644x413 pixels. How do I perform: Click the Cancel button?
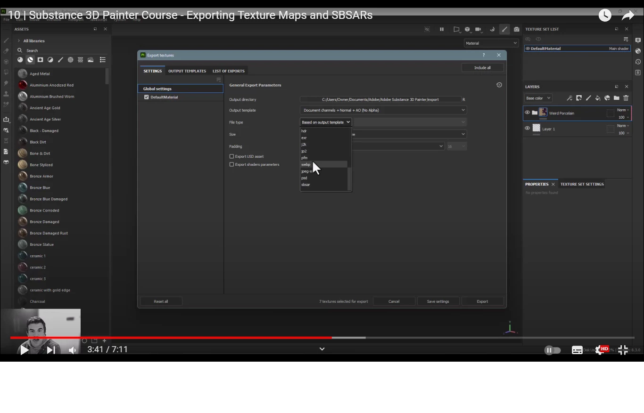394,301
